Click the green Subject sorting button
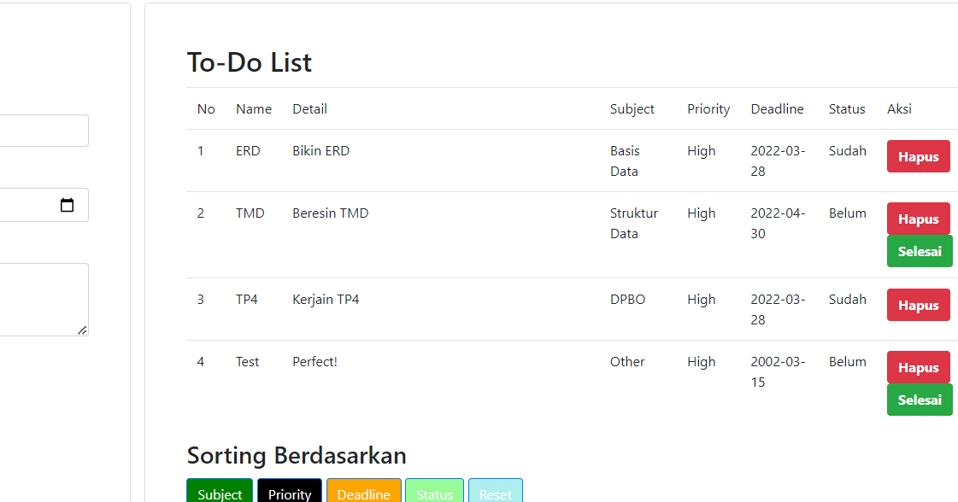 (x=219, y=493)
